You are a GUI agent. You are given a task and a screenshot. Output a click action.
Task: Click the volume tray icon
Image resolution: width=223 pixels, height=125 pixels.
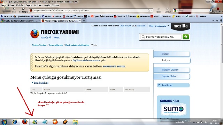pos(206,122)
